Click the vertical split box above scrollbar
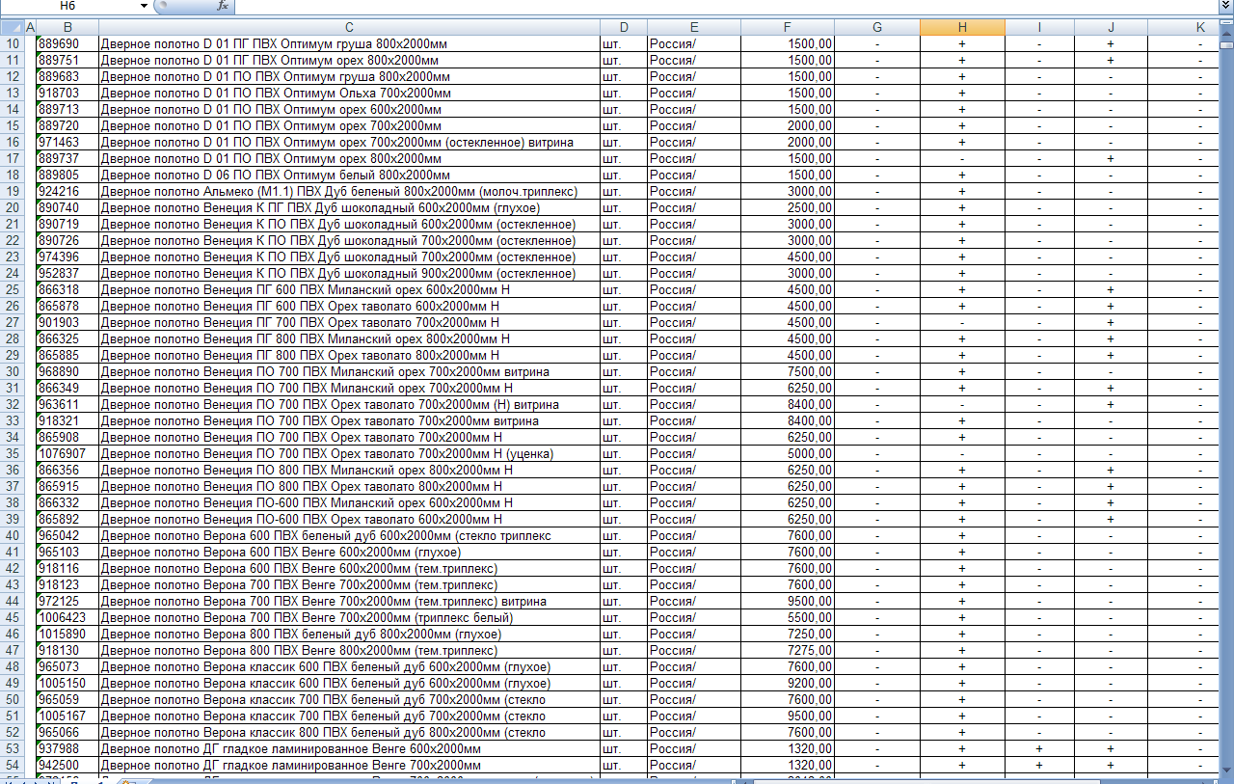The width and height of the screenshot is (1234, 784). [1226, 23]
